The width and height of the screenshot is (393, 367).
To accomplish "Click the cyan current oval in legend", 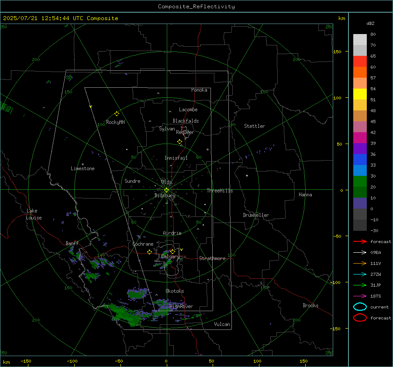I will tap(360, 307).
